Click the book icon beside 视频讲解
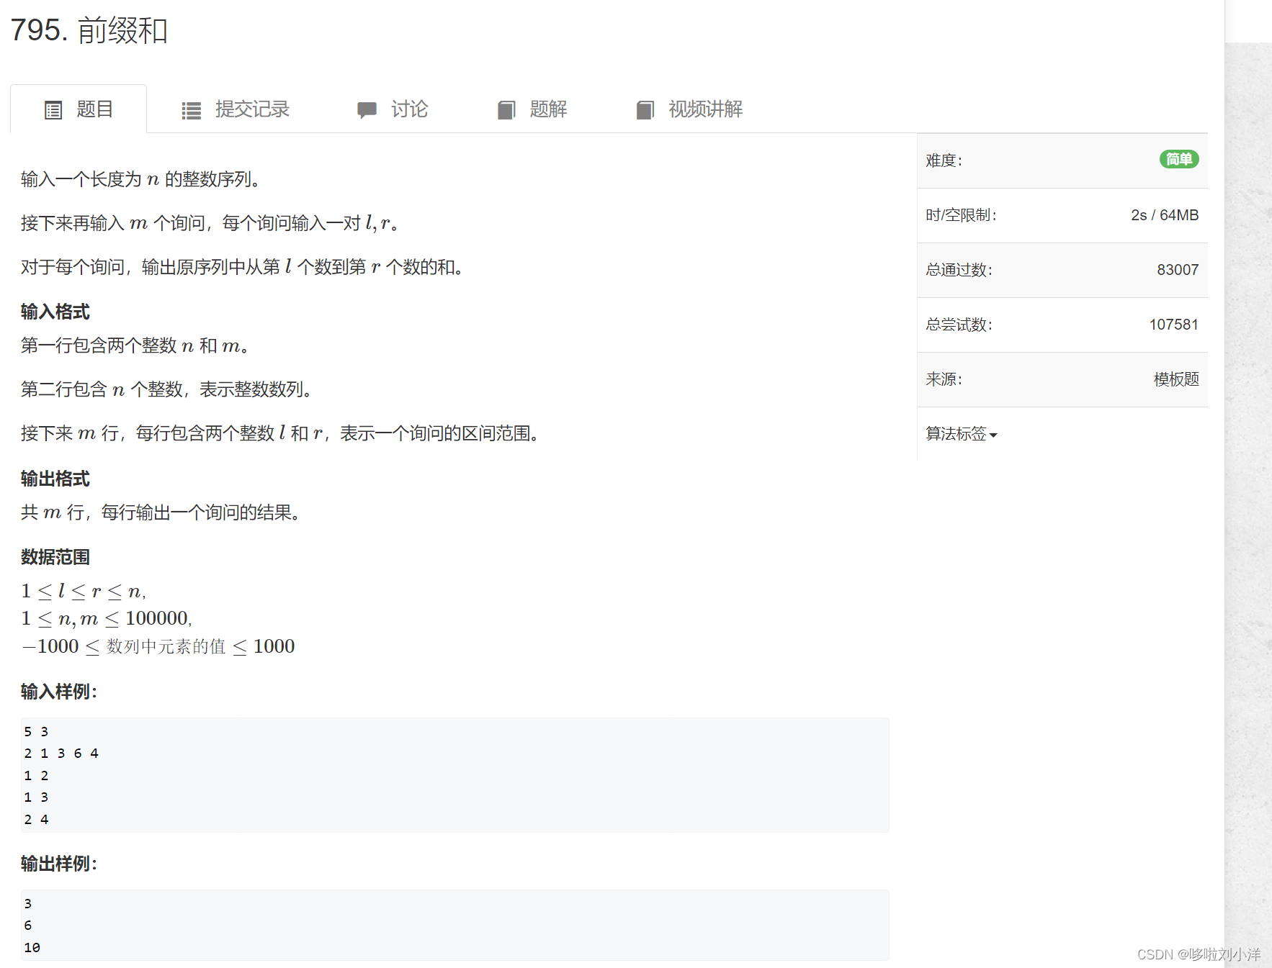Viewport: 1272px width, 968px height. 645,109
